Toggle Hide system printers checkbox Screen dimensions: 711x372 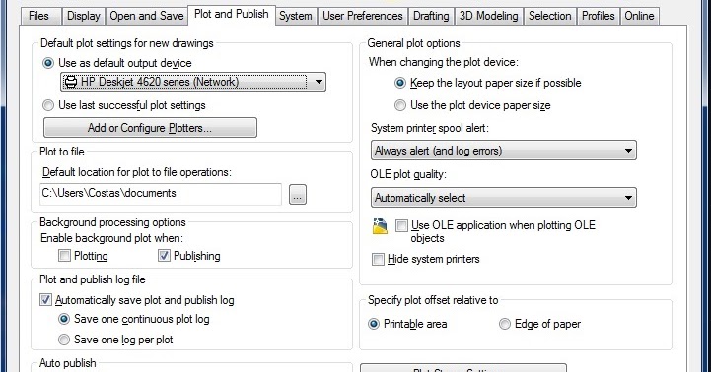click(x=378, y=259)
